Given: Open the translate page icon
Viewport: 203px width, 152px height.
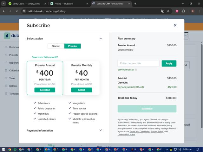Looking at the screenshot, I should coord(162,11).
